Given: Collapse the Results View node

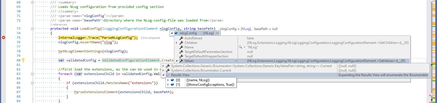Looking at the screenshot, I should (163, 75).
